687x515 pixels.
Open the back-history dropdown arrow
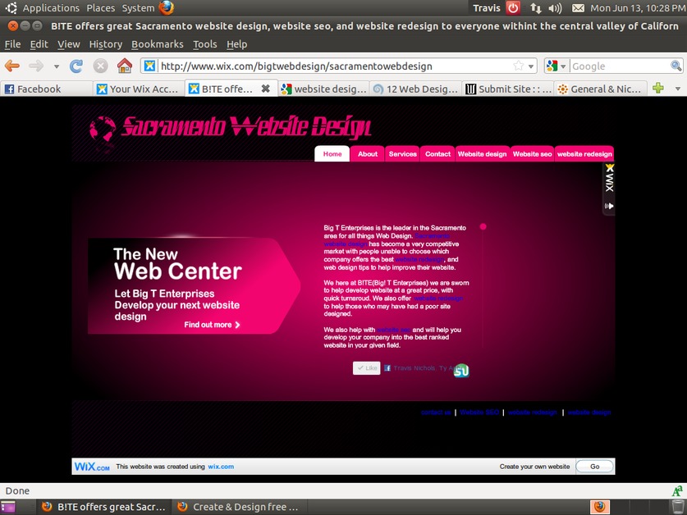55,66
